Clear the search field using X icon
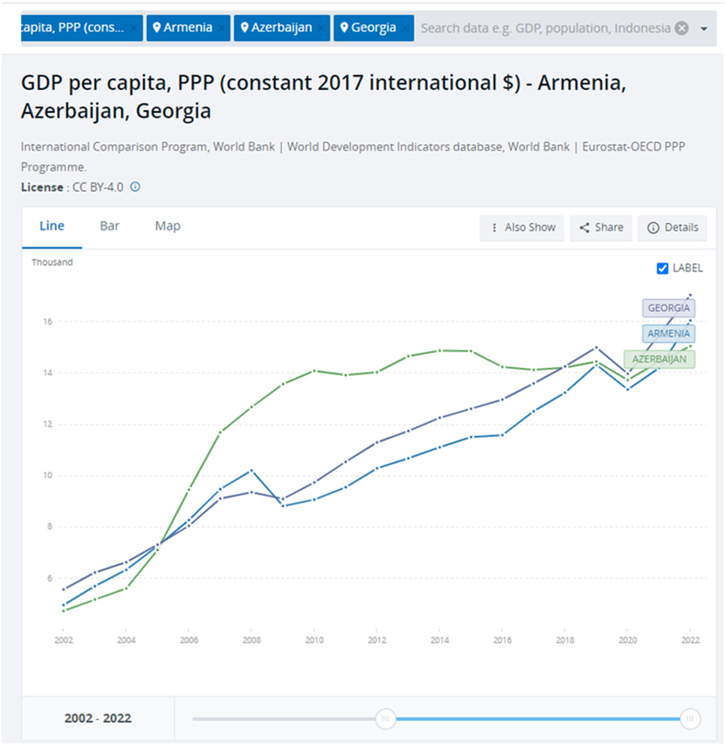The image size is (725, 745). tap(681, 28)
